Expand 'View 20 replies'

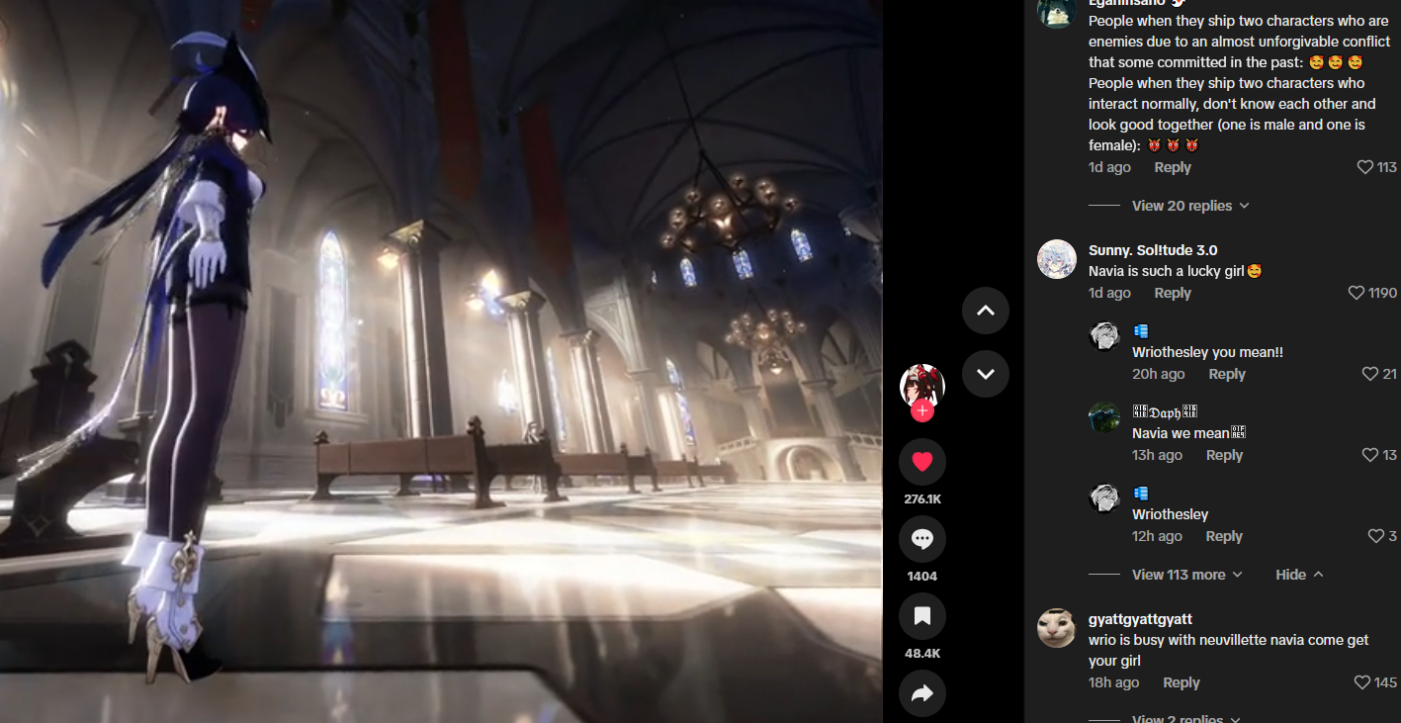pos(1190,206)
